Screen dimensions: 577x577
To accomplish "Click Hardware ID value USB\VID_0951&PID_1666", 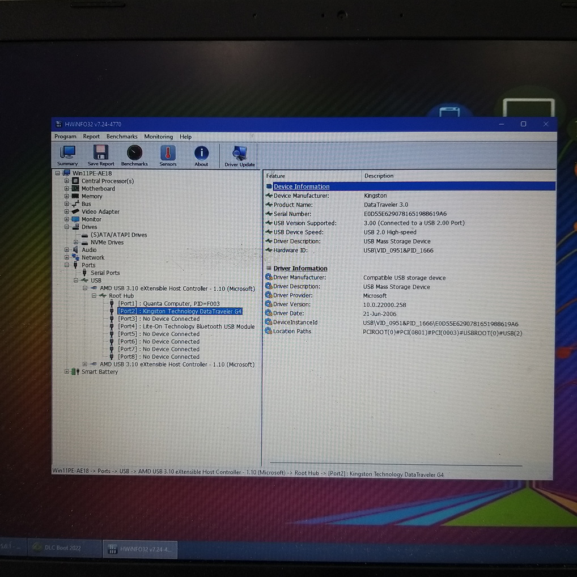I will (x=398, y=251).
